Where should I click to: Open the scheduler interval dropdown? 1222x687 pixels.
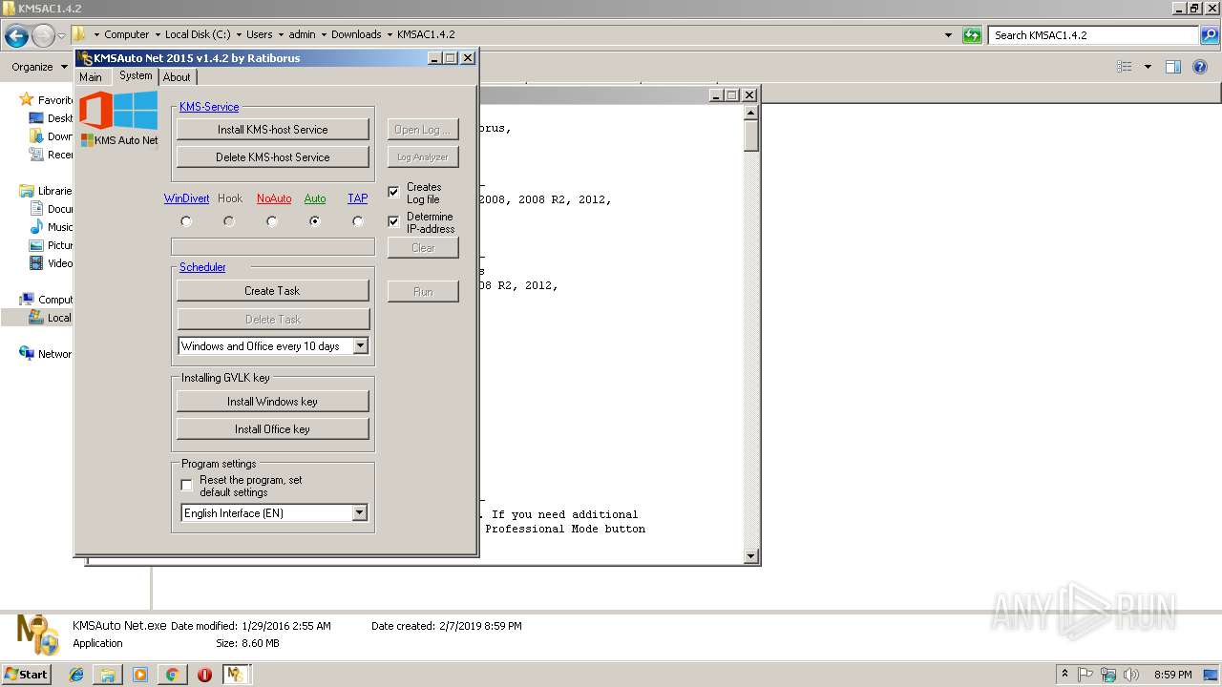coord(360,346)
